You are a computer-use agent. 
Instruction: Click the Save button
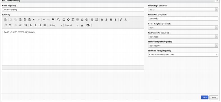coord(205,98)
